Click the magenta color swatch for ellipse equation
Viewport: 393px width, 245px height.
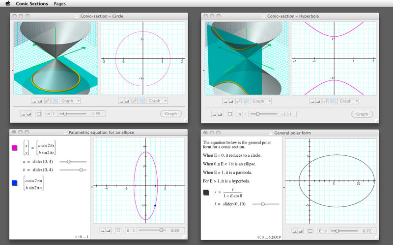tap(15, 148)
